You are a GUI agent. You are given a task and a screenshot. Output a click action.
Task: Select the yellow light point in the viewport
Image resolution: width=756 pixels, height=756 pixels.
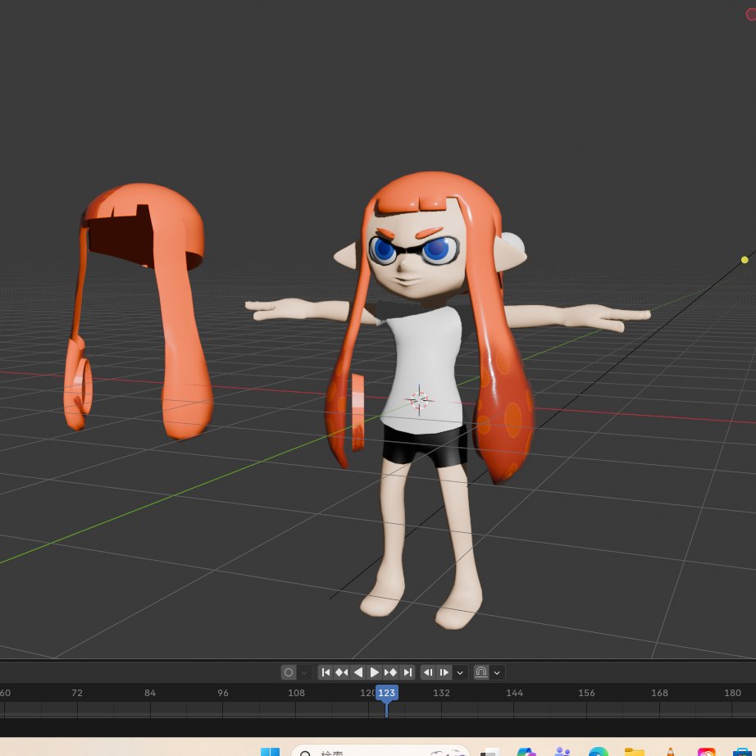(745, 260)
